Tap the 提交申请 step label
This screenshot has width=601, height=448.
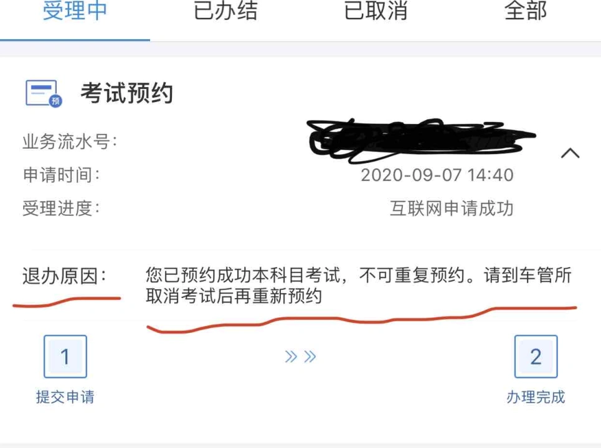point(65,397)
